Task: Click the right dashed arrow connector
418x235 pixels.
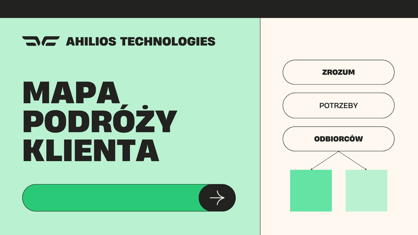Action: 353,161
